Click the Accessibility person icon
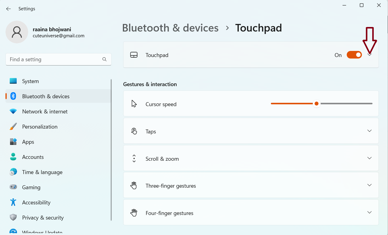This screenshot has height=235, width=388. coord(13,203)
